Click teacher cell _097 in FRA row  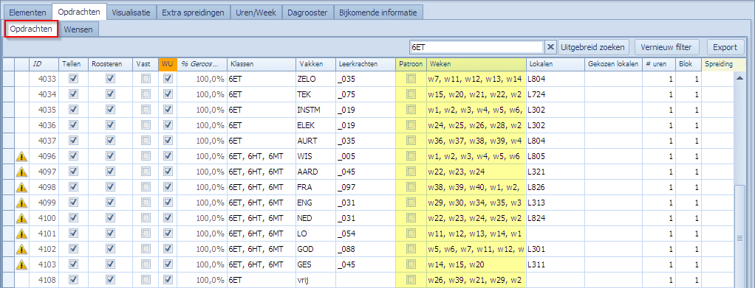click(366, 187)
